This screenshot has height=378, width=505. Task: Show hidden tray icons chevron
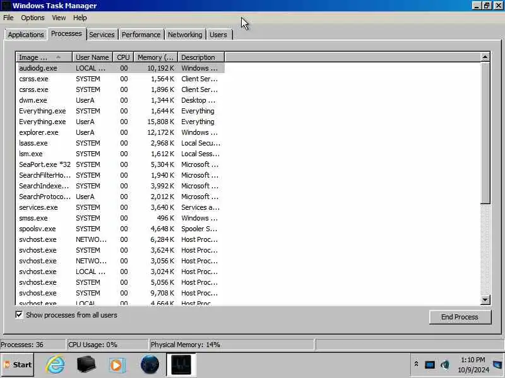[416, 364]
